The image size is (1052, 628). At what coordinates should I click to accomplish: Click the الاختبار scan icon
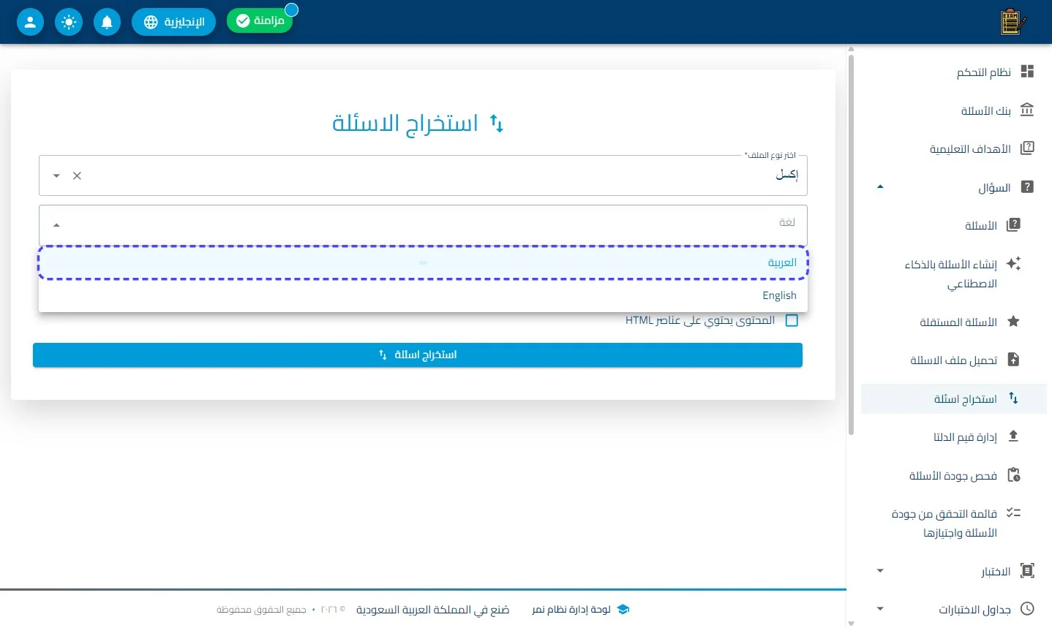point(1027,571)
